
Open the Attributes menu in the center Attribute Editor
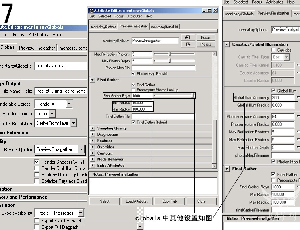coord(134,16)
